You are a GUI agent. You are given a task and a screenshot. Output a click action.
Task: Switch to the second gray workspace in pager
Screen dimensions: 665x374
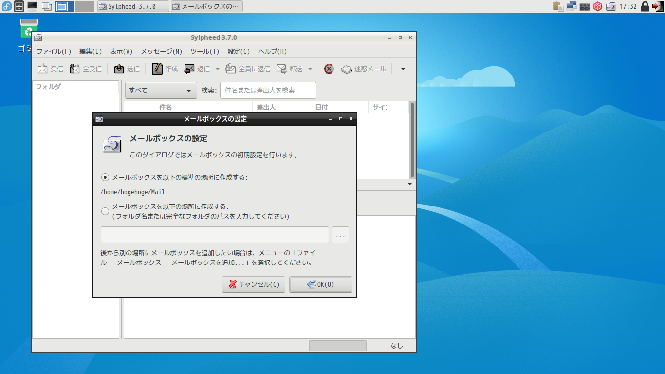click(x=84, y=6)
